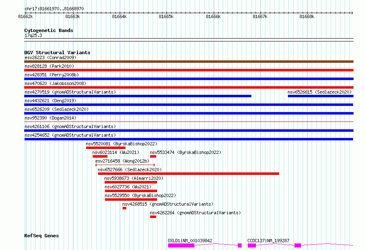
Task: Click the small red nsv5533474 bar
Action: 153,156
